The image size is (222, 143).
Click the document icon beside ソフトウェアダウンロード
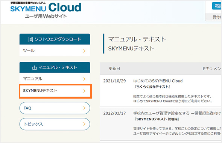point(30,40)
